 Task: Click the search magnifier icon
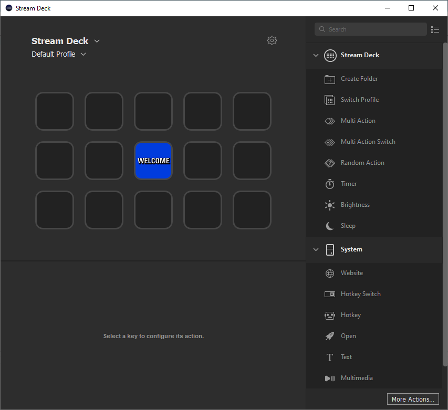[x=322, y=29]
